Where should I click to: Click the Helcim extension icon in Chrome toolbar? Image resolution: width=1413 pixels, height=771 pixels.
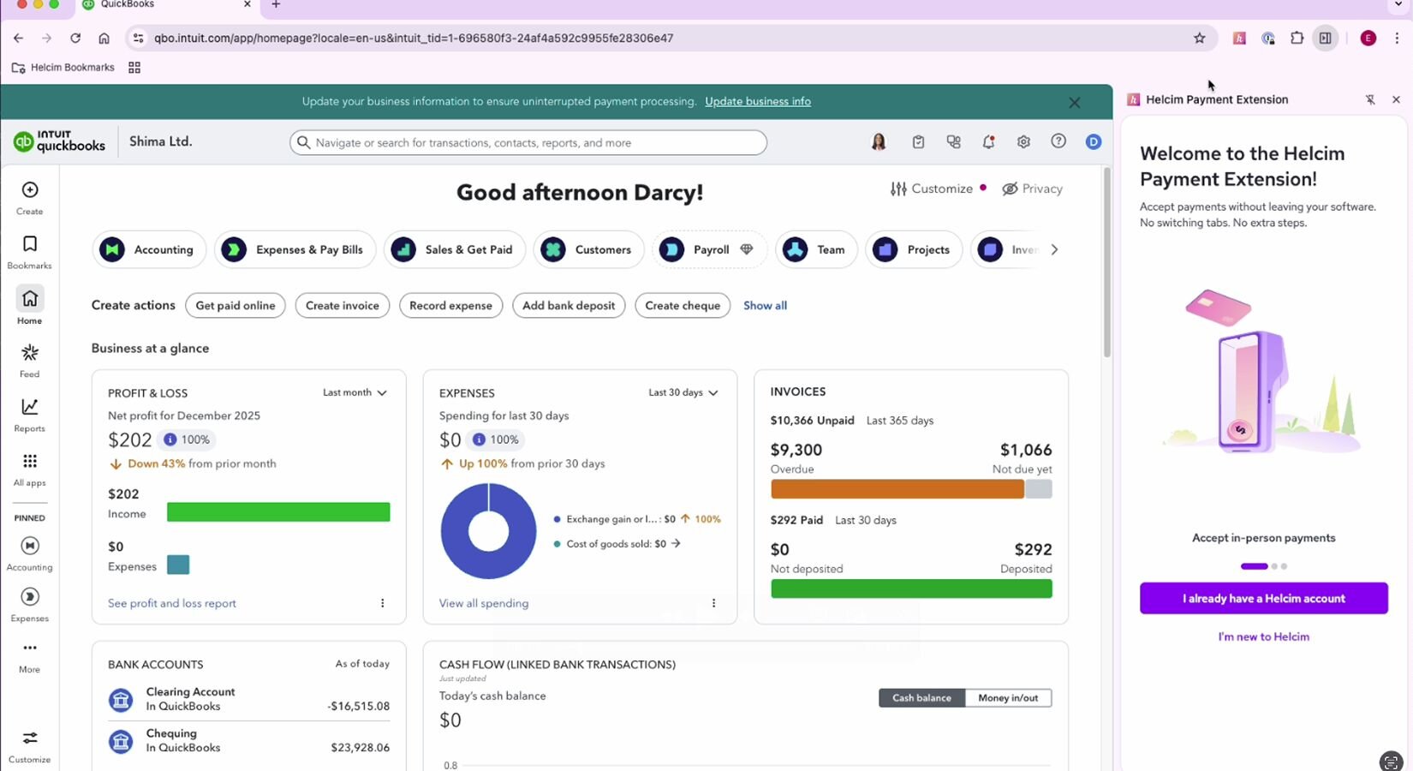[1239, 38]
